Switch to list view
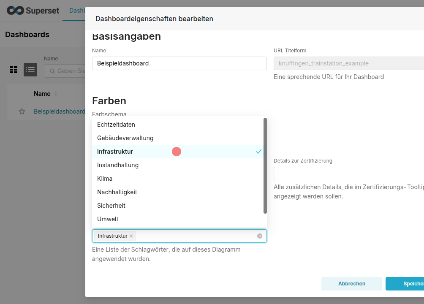Image resolution: width=424 pixels, height=304 pixels. [30, 70]
